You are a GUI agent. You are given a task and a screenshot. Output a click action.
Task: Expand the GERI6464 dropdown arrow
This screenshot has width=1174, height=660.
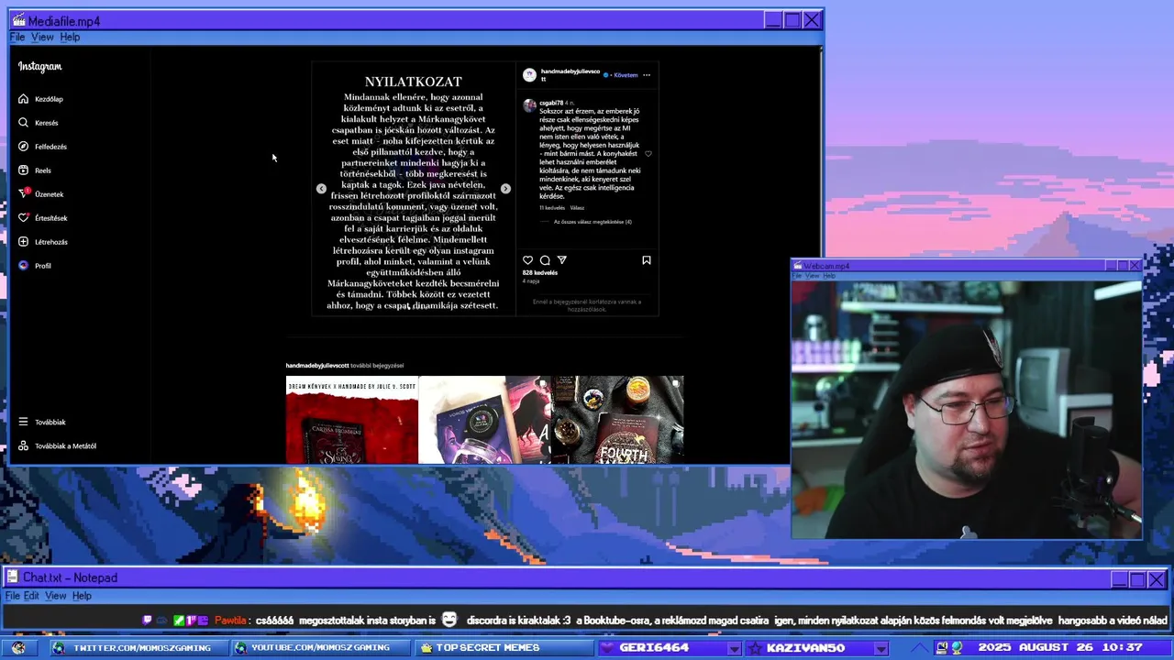[x=733, y=649]
